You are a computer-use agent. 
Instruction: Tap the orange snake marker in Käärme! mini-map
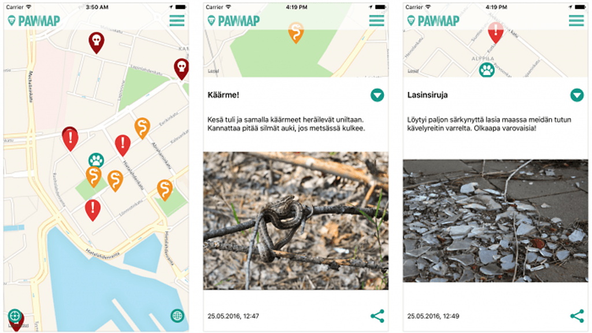pyautogui.click(x=296, y=32)
